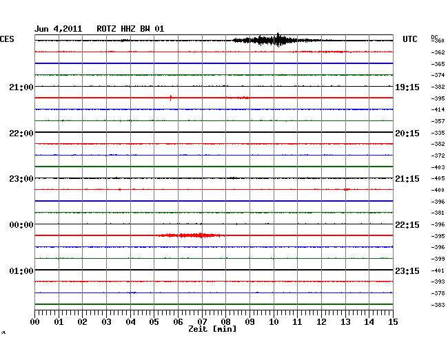Click the DC offset value "-414"
This screenshot has height=340, width=448.
click(438, 109)
